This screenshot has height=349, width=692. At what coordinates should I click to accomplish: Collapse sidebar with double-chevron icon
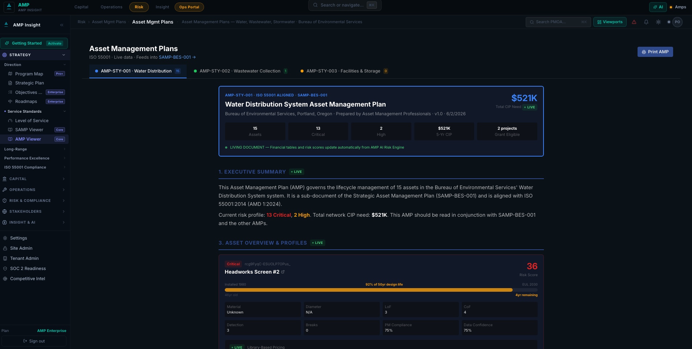(62, 25)
